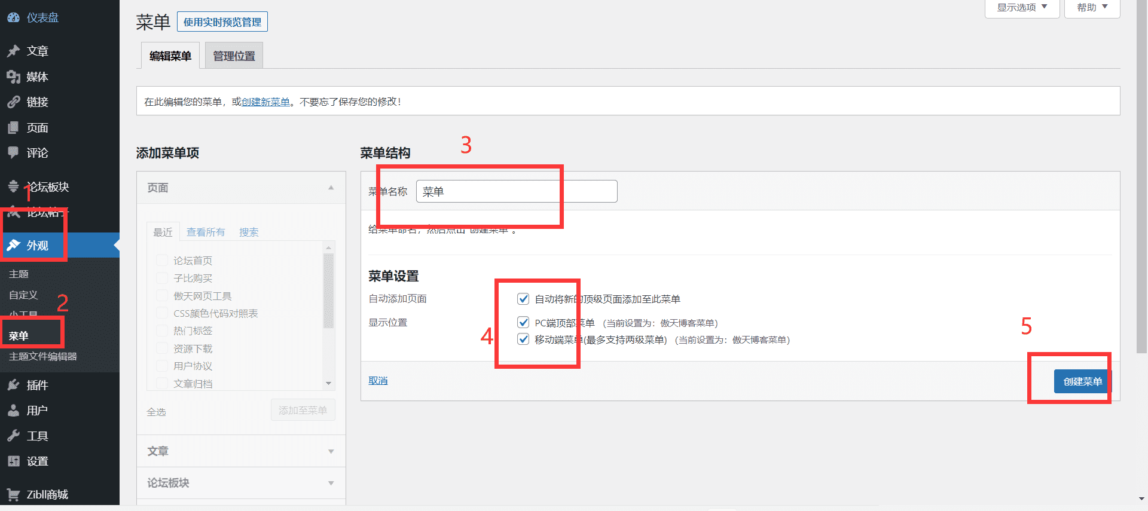Check the 热门标签 page checkbox
This screenshot has width=1148, height=511.
(161, 331)
